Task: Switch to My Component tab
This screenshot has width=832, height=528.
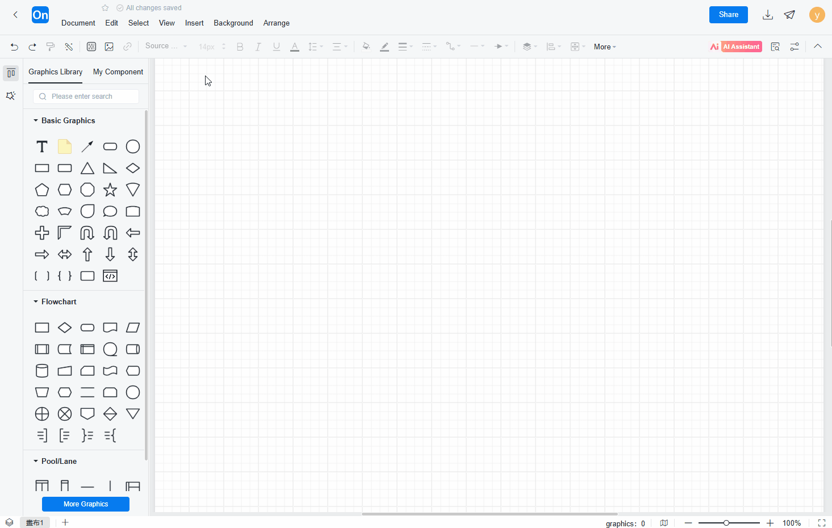Action: pyautogui.click(x=118, y=72)
